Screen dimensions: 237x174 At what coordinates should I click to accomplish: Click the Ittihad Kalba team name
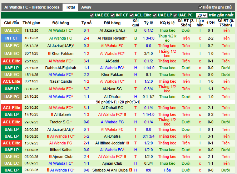coord(61,150)
